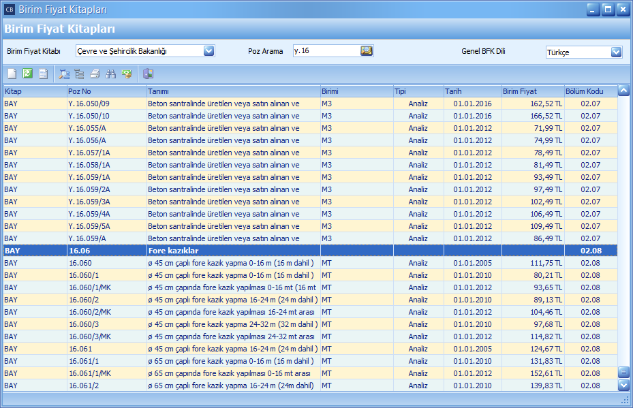Click the exit door icon
The height and width of the screenshot is (408, 633).
click(x=149, y=74)
